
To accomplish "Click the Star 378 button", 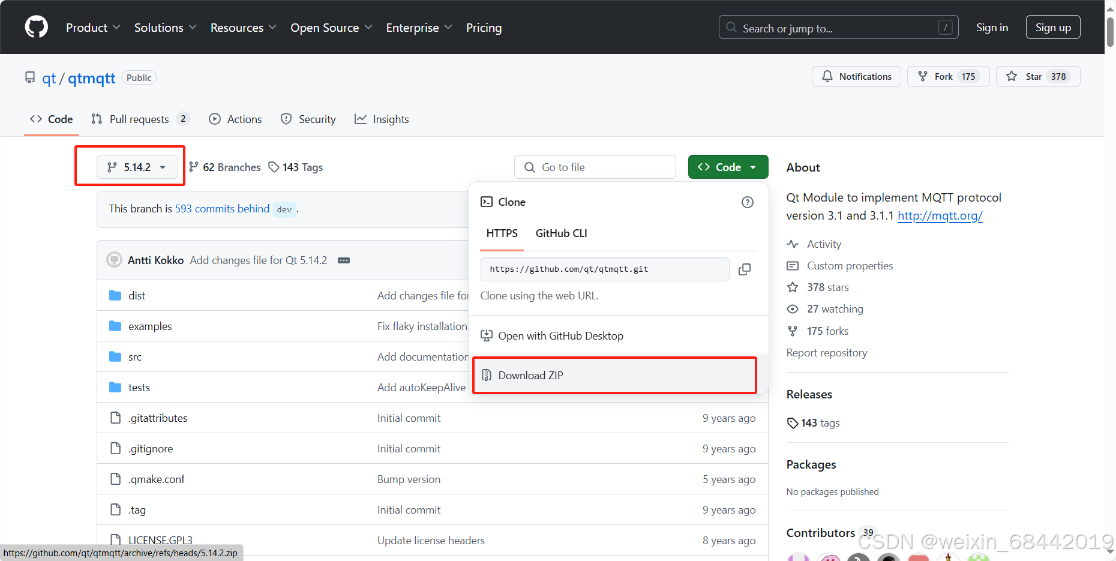I will pos(1038,76).
